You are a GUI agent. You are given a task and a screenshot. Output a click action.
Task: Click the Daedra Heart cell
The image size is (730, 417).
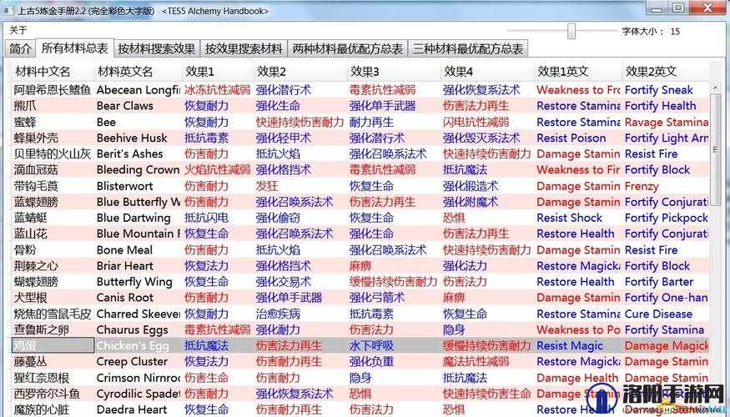click(131, 409)
